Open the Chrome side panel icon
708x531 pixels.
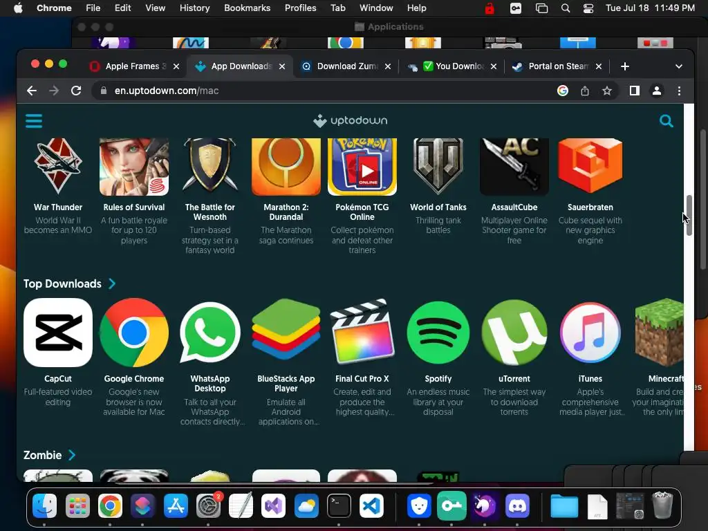coord(635,91)
